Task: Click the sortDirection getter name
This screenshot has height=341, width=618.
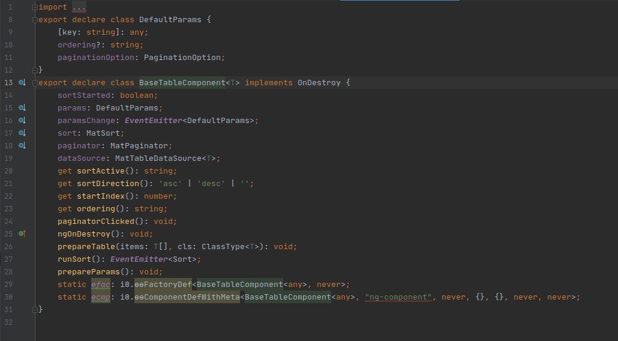Action: coord(108,184)
